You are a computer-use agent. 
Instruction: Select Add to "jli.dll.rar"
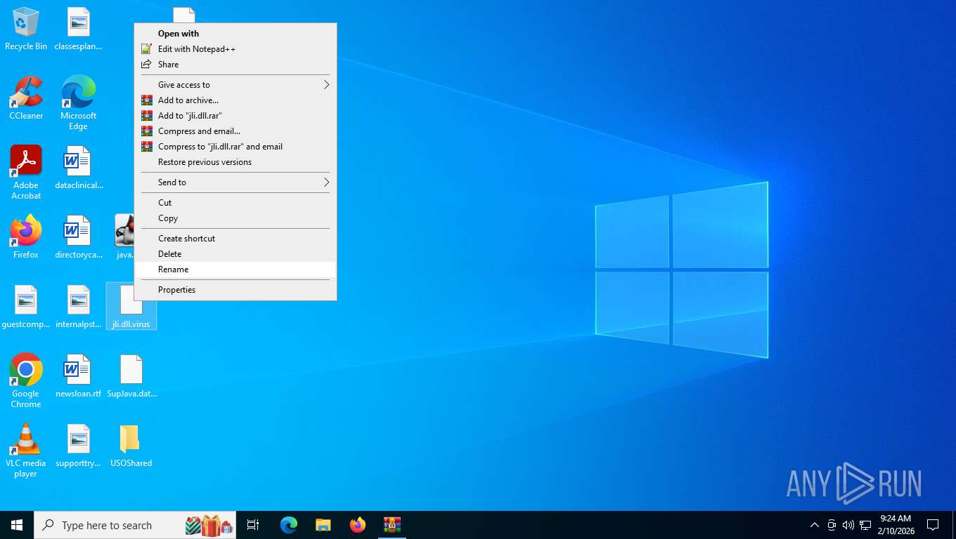coord(235,116)
